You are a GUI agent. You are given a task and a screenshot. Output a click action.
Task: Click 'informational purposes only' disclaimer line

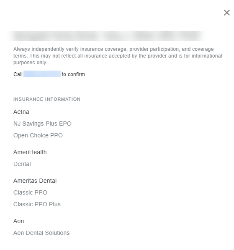click(x=30, y=63)
